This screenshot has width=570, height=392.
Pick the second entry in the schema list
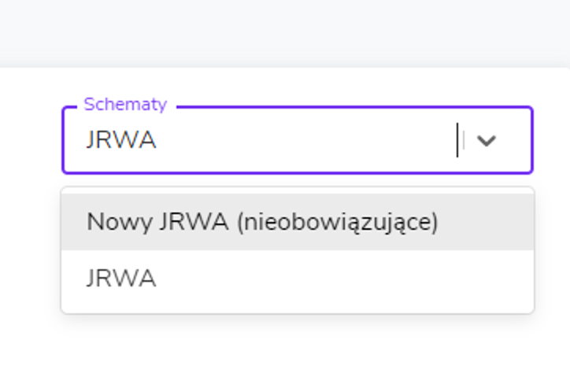(122, 279)
